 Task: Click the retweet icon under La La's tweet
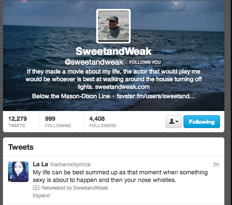click(36, 188)
